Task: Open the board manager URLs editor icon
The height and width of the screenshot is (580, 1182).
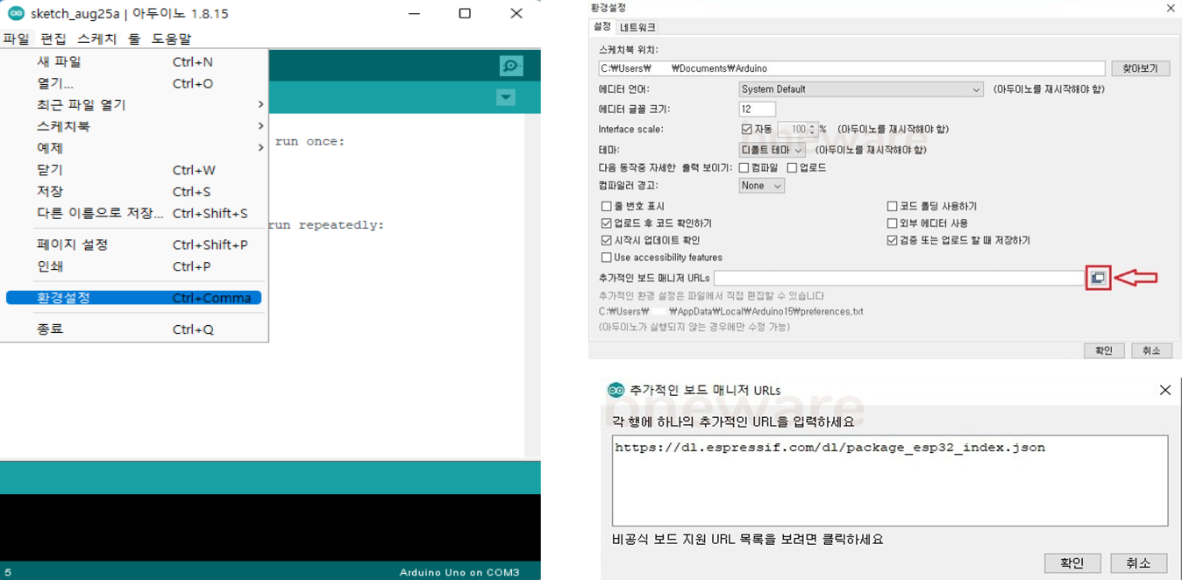Action: [x=1098, y=278]
